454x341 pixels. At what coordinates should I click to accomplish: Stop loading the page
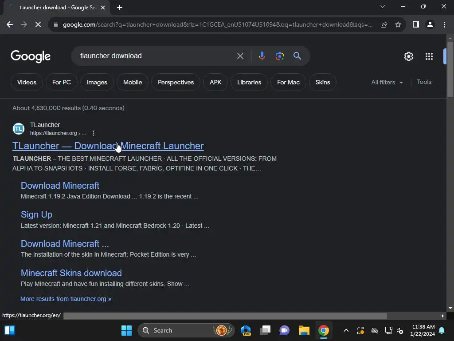[38, 25]
